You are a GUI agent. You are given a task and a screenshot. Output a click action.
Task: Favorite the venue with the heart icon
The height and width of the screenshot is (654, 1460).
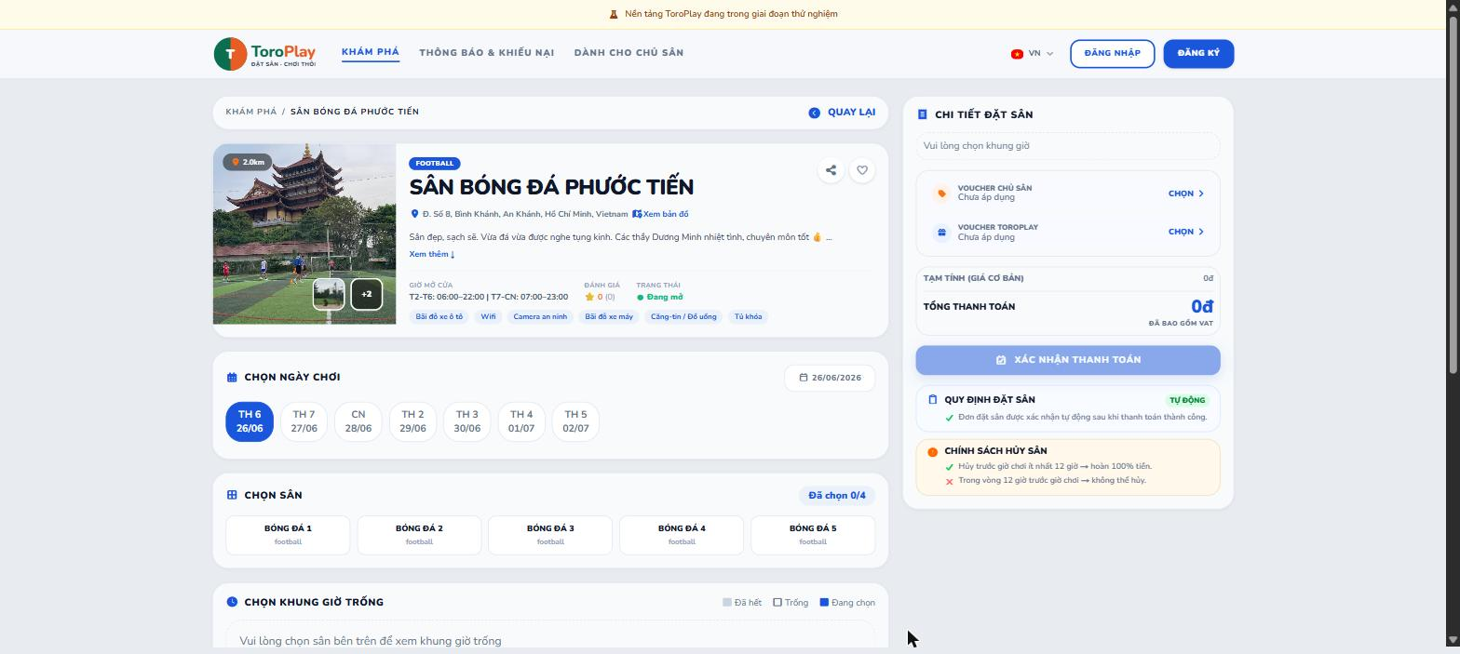click(x=862, y=170)
